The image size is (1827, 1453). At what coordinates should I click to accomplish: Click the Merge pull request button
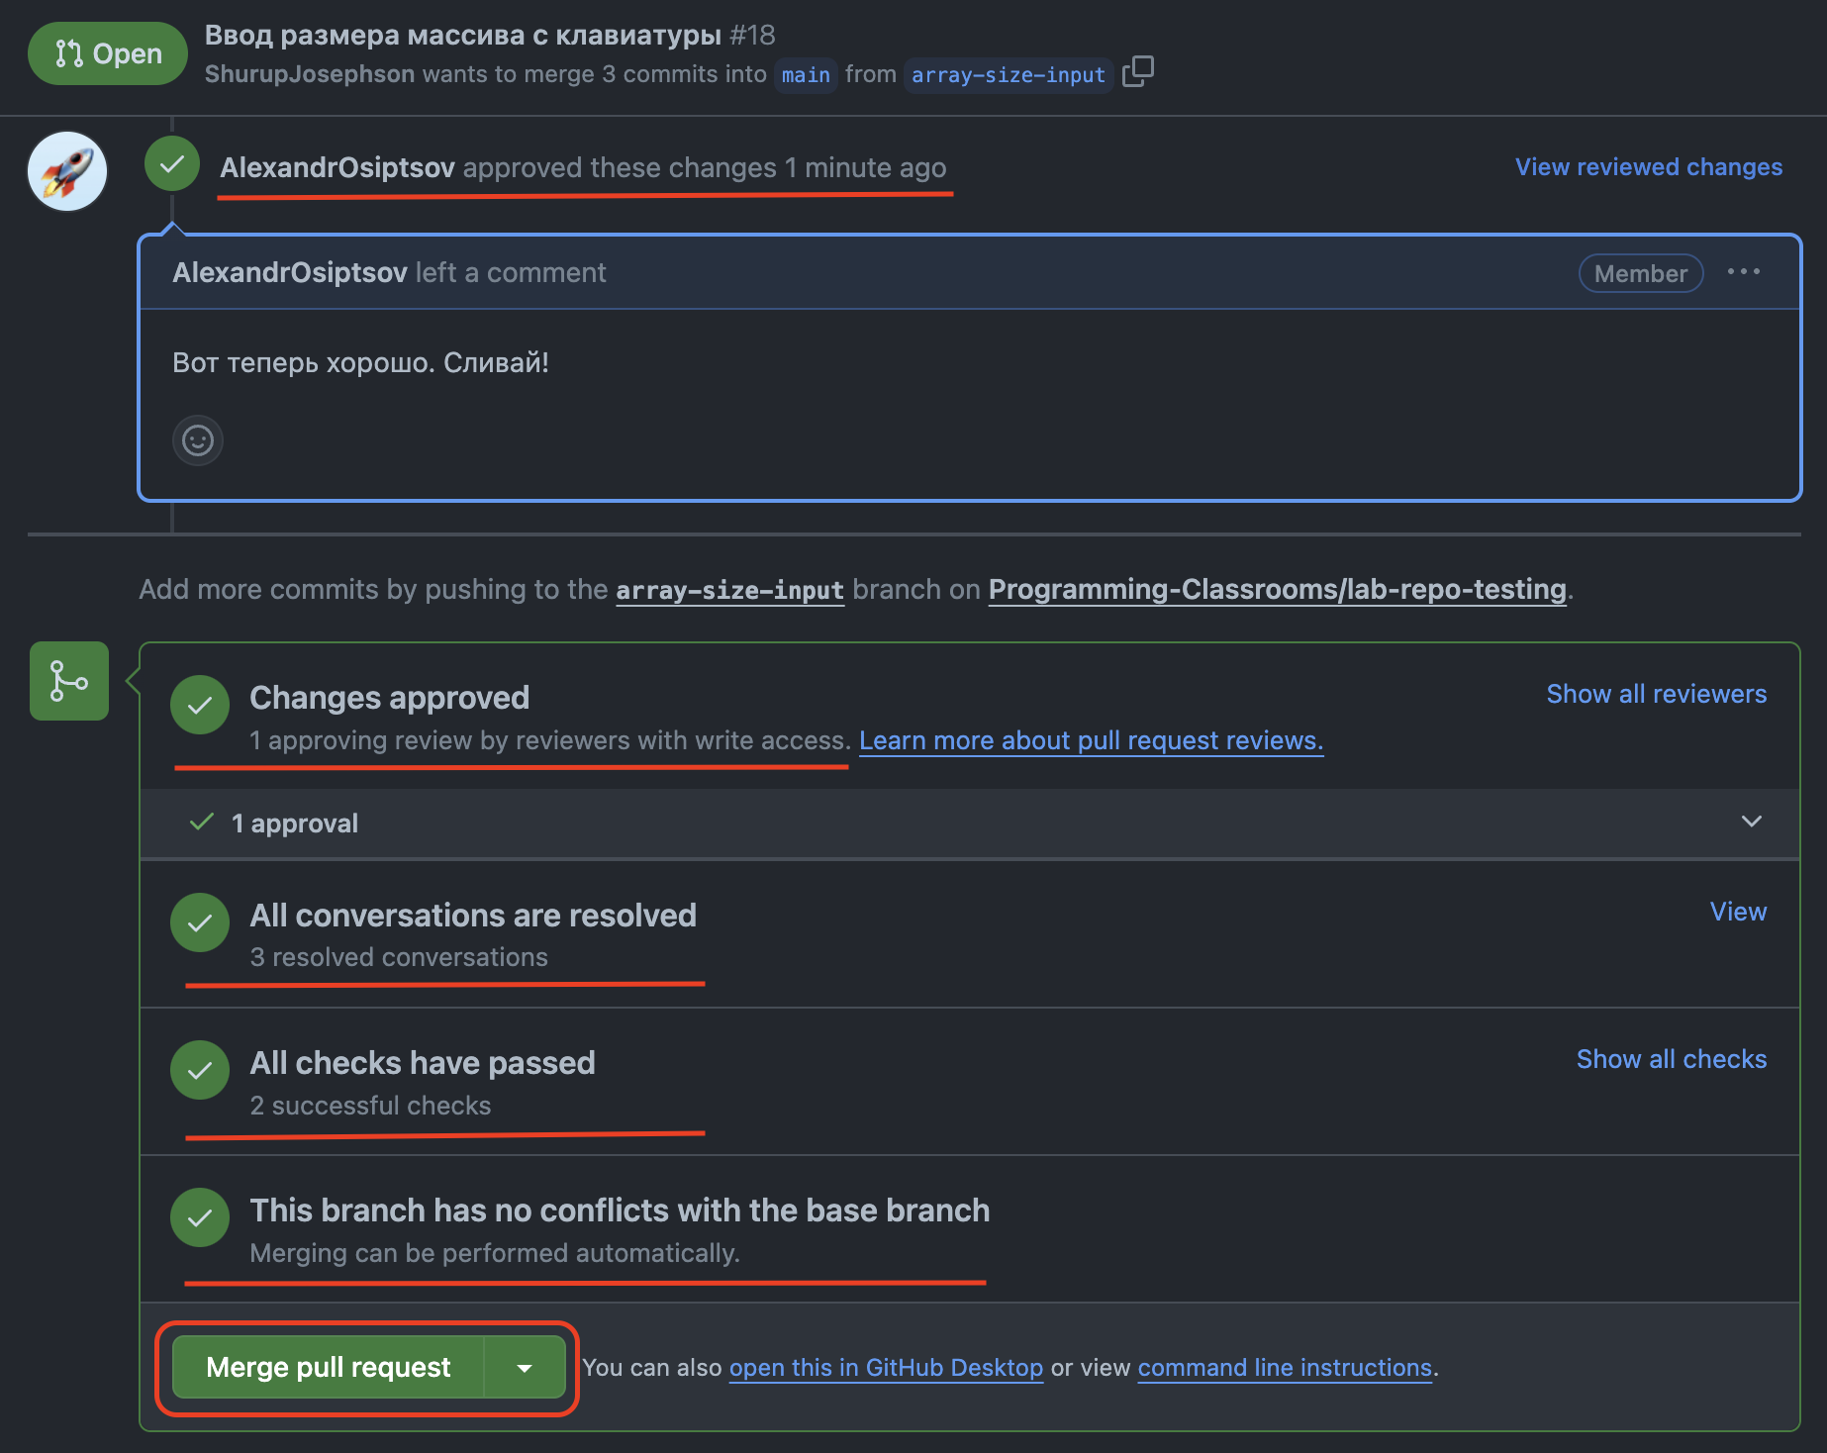coord(327,1367)
